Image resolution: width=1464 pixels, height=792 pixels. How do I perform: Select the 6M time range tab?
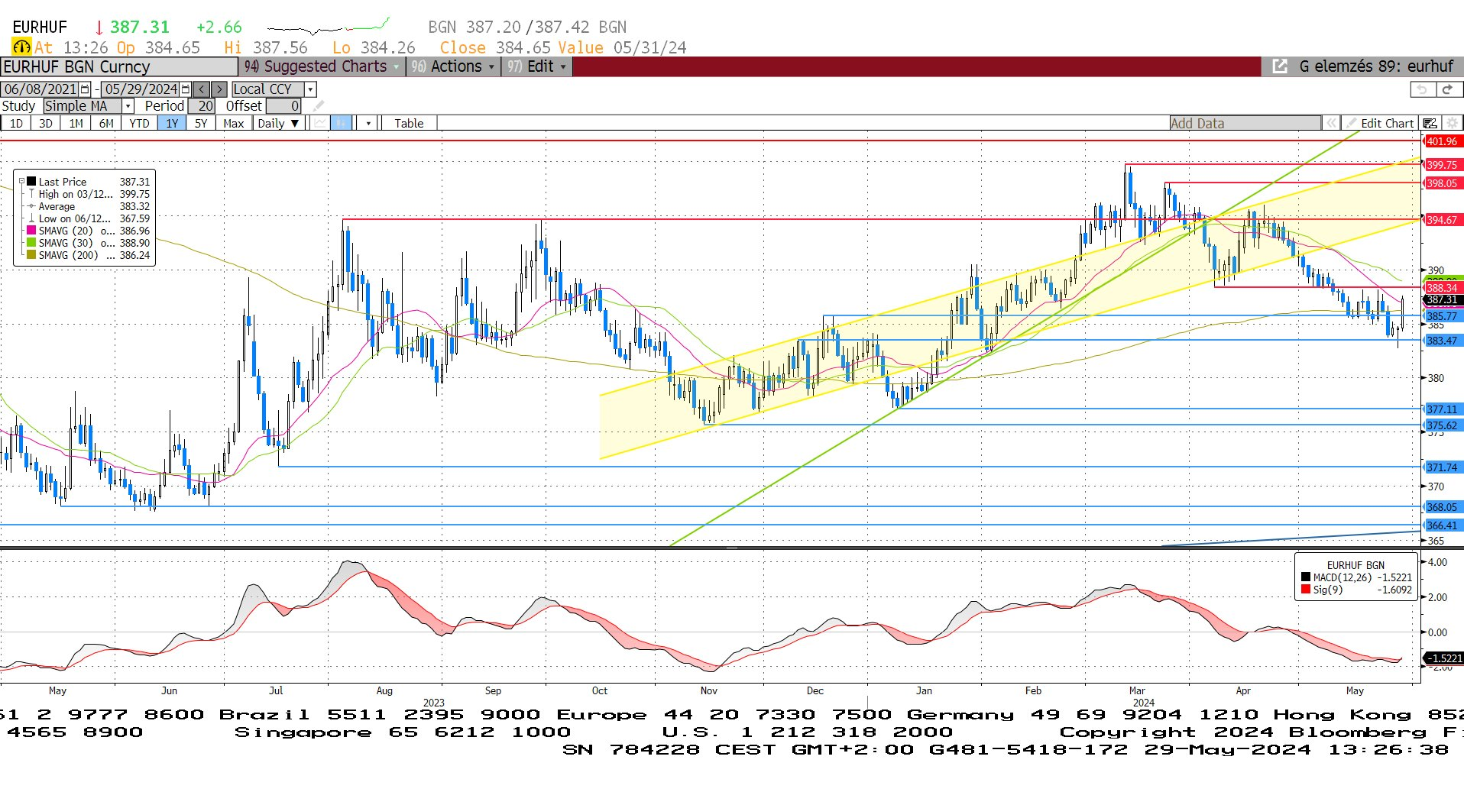pos(106,123)
